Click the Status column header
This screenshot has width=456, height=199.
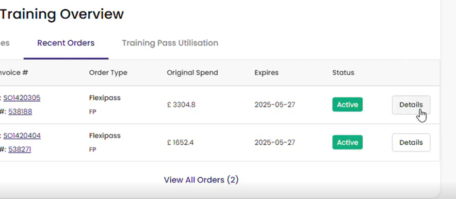(343, 73)
